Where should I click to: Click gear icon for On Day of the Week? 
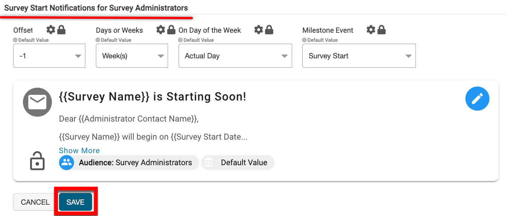pos(258,30)
